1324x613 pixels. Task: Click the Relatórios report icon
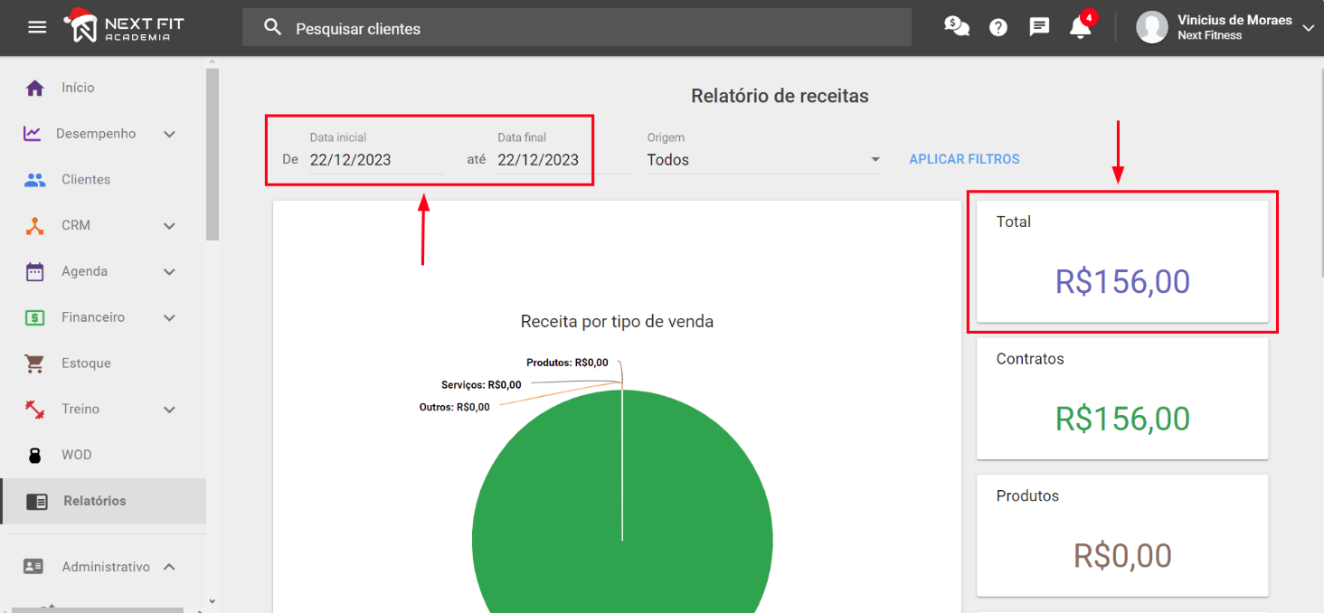(37, 501)
